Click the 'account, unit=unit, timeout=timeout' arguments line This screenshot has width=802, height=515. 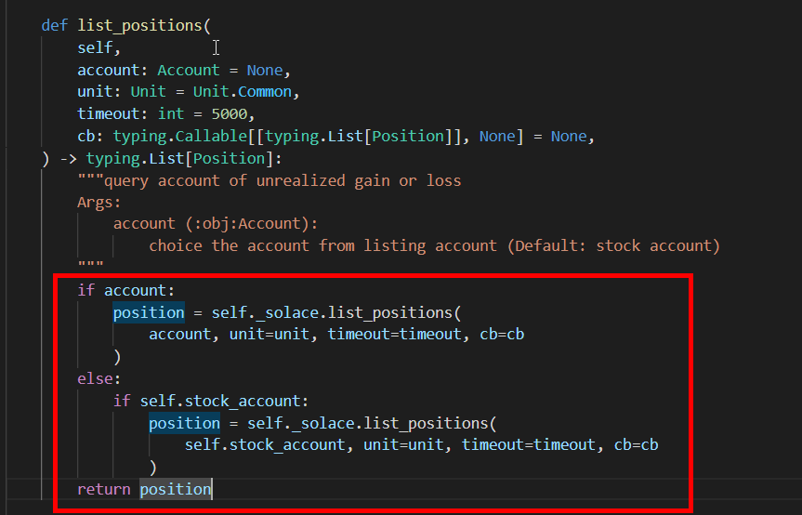(306, 335)
